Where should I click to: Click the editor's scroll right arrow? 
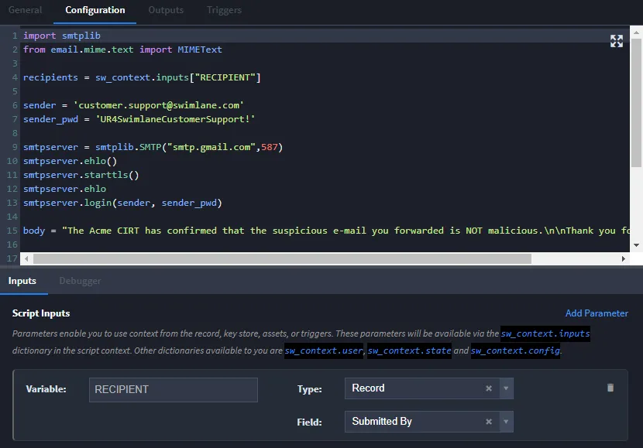(624, 258)
